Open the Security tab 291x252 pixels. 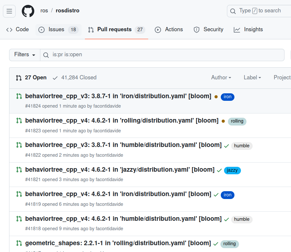click(208, 30)
